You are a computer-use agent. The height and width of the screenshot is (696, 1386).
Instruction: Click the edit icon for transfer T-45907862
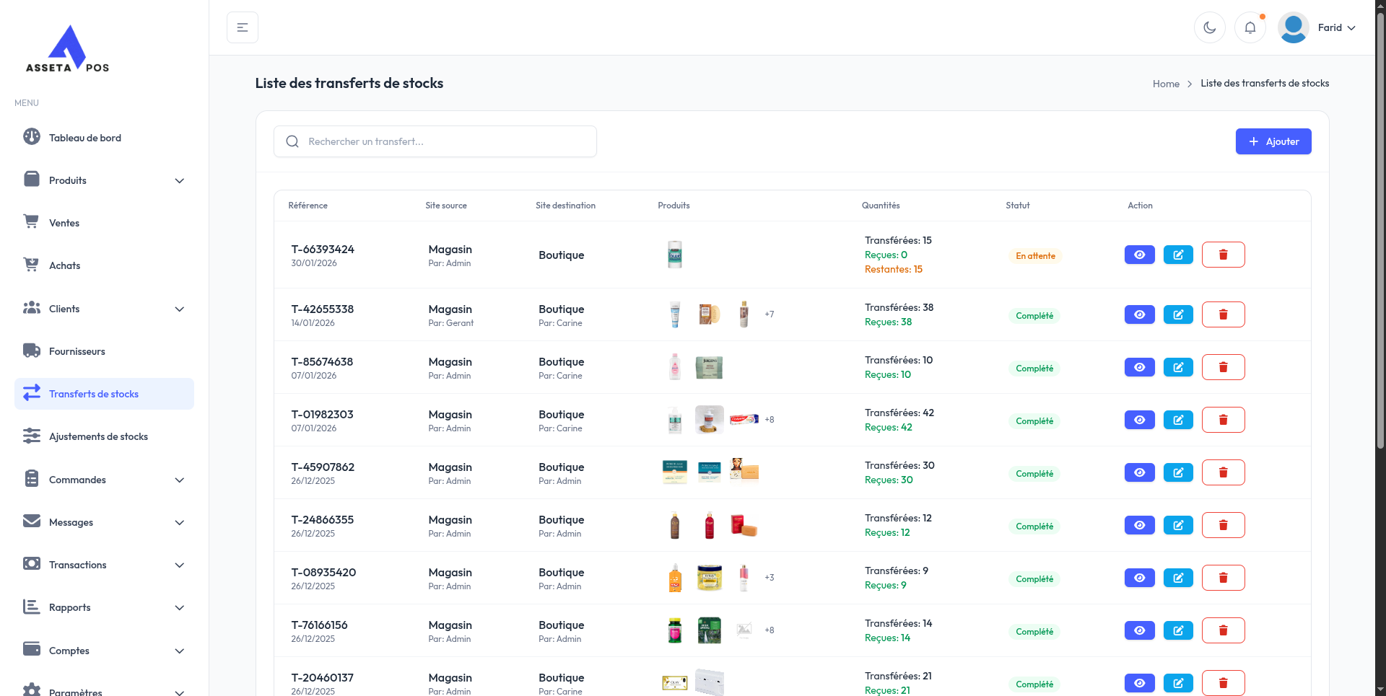pos(1178,472)
